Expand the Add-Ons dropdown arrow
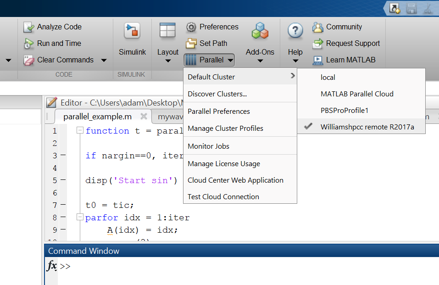 [260, 61]
